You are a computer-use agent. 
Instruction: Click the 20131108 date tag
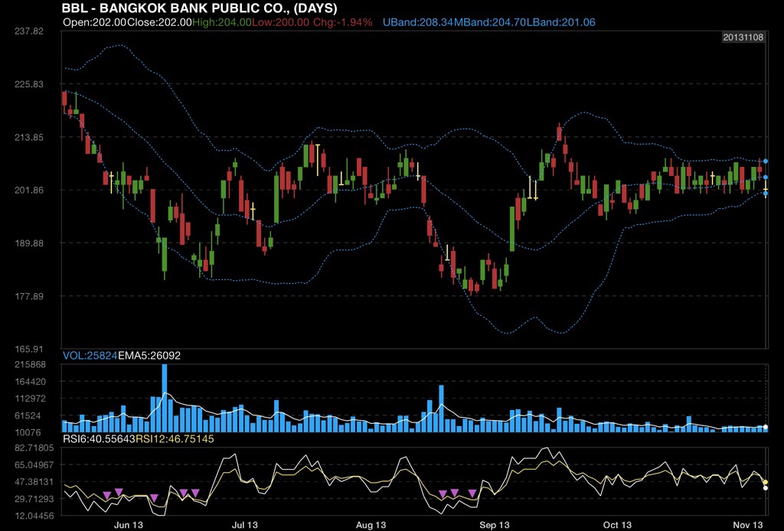743,37
